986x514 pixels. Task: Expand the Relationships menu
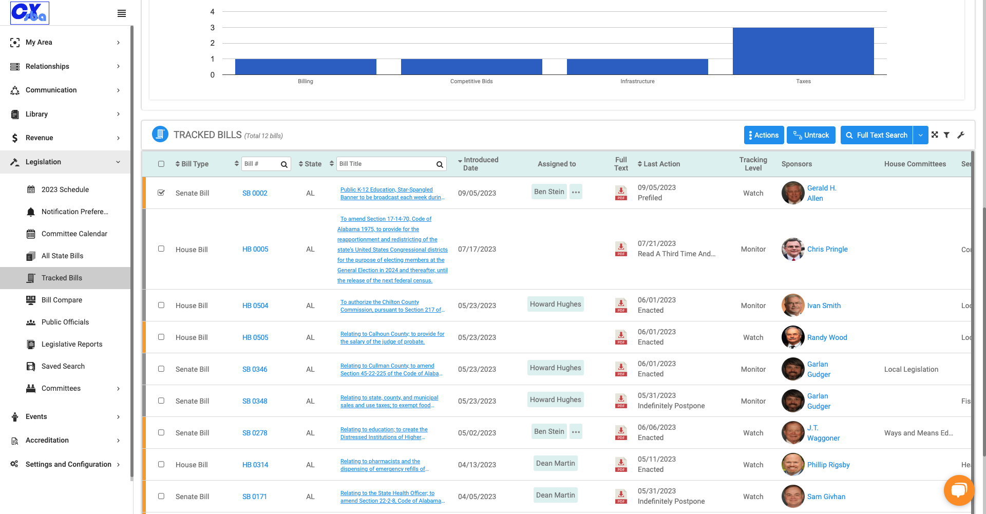click(65, 66)
